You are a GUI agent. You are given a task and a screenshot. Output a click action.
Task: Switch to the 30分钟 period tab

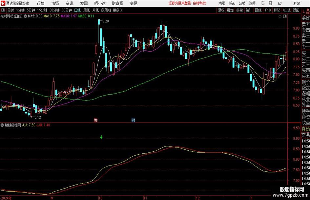[x=54, y=10]
